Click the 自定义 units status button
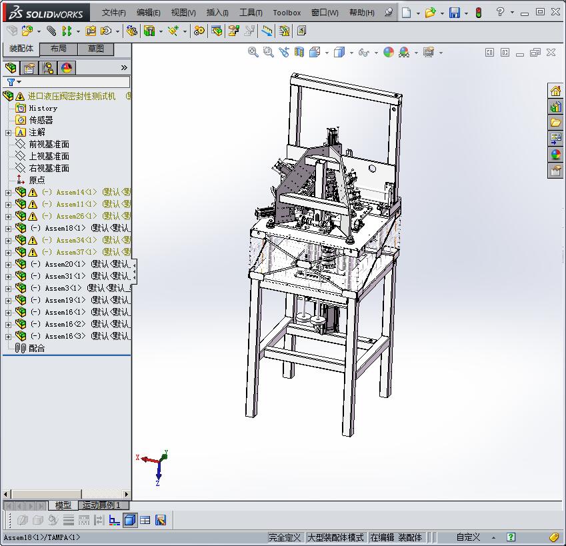This screenshot has height=546, width=566. [468, 537]
